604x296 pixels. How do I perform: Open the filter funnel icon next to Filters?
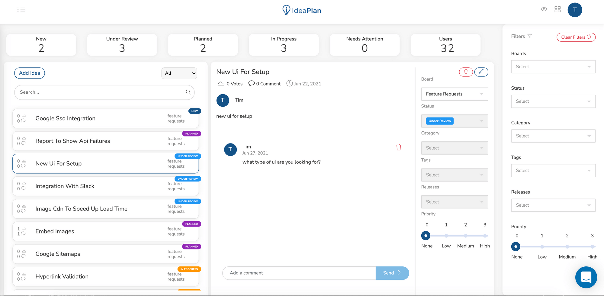click(530, 36)
